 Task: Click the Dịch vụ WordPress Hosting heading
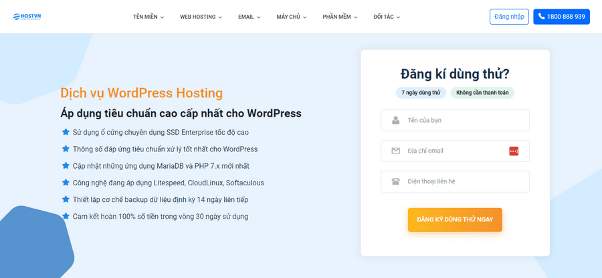[141, 93]
